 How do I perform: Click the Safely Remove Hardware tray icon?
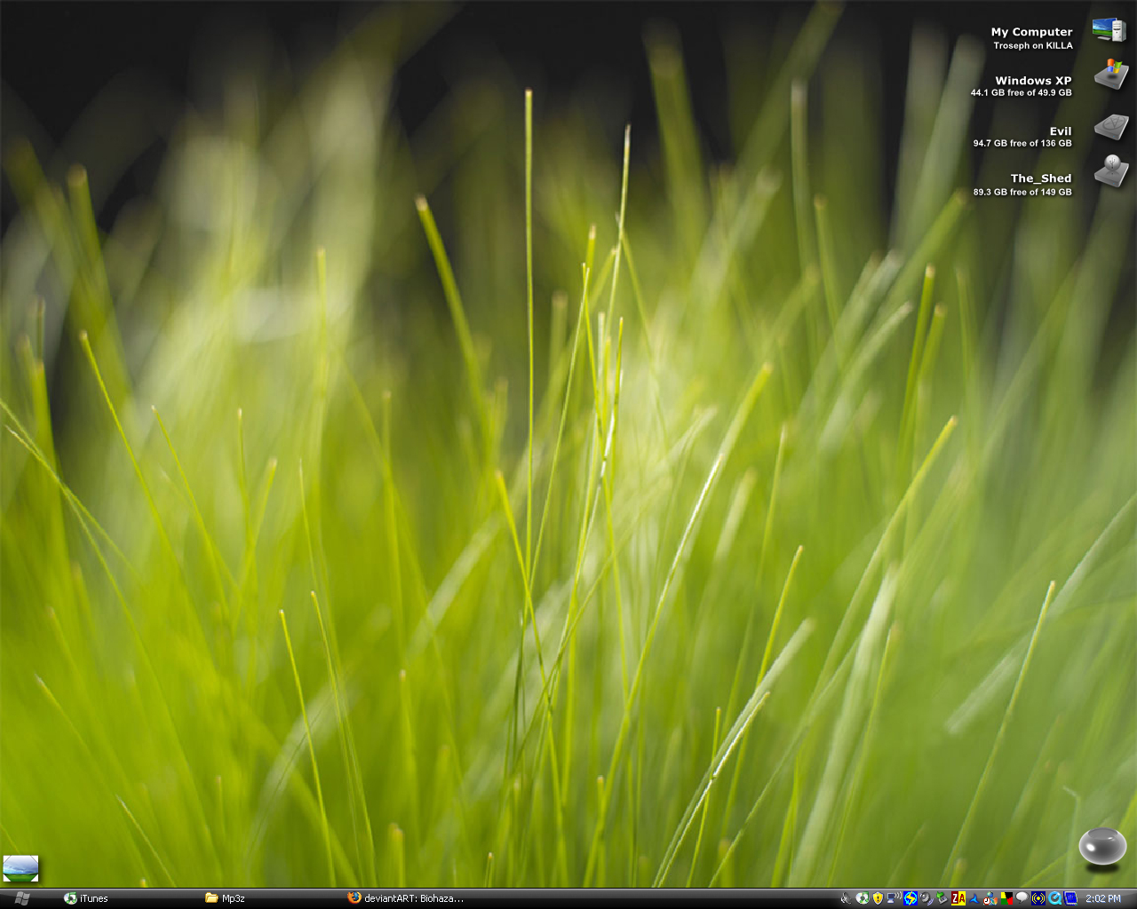tap(942, 898)
